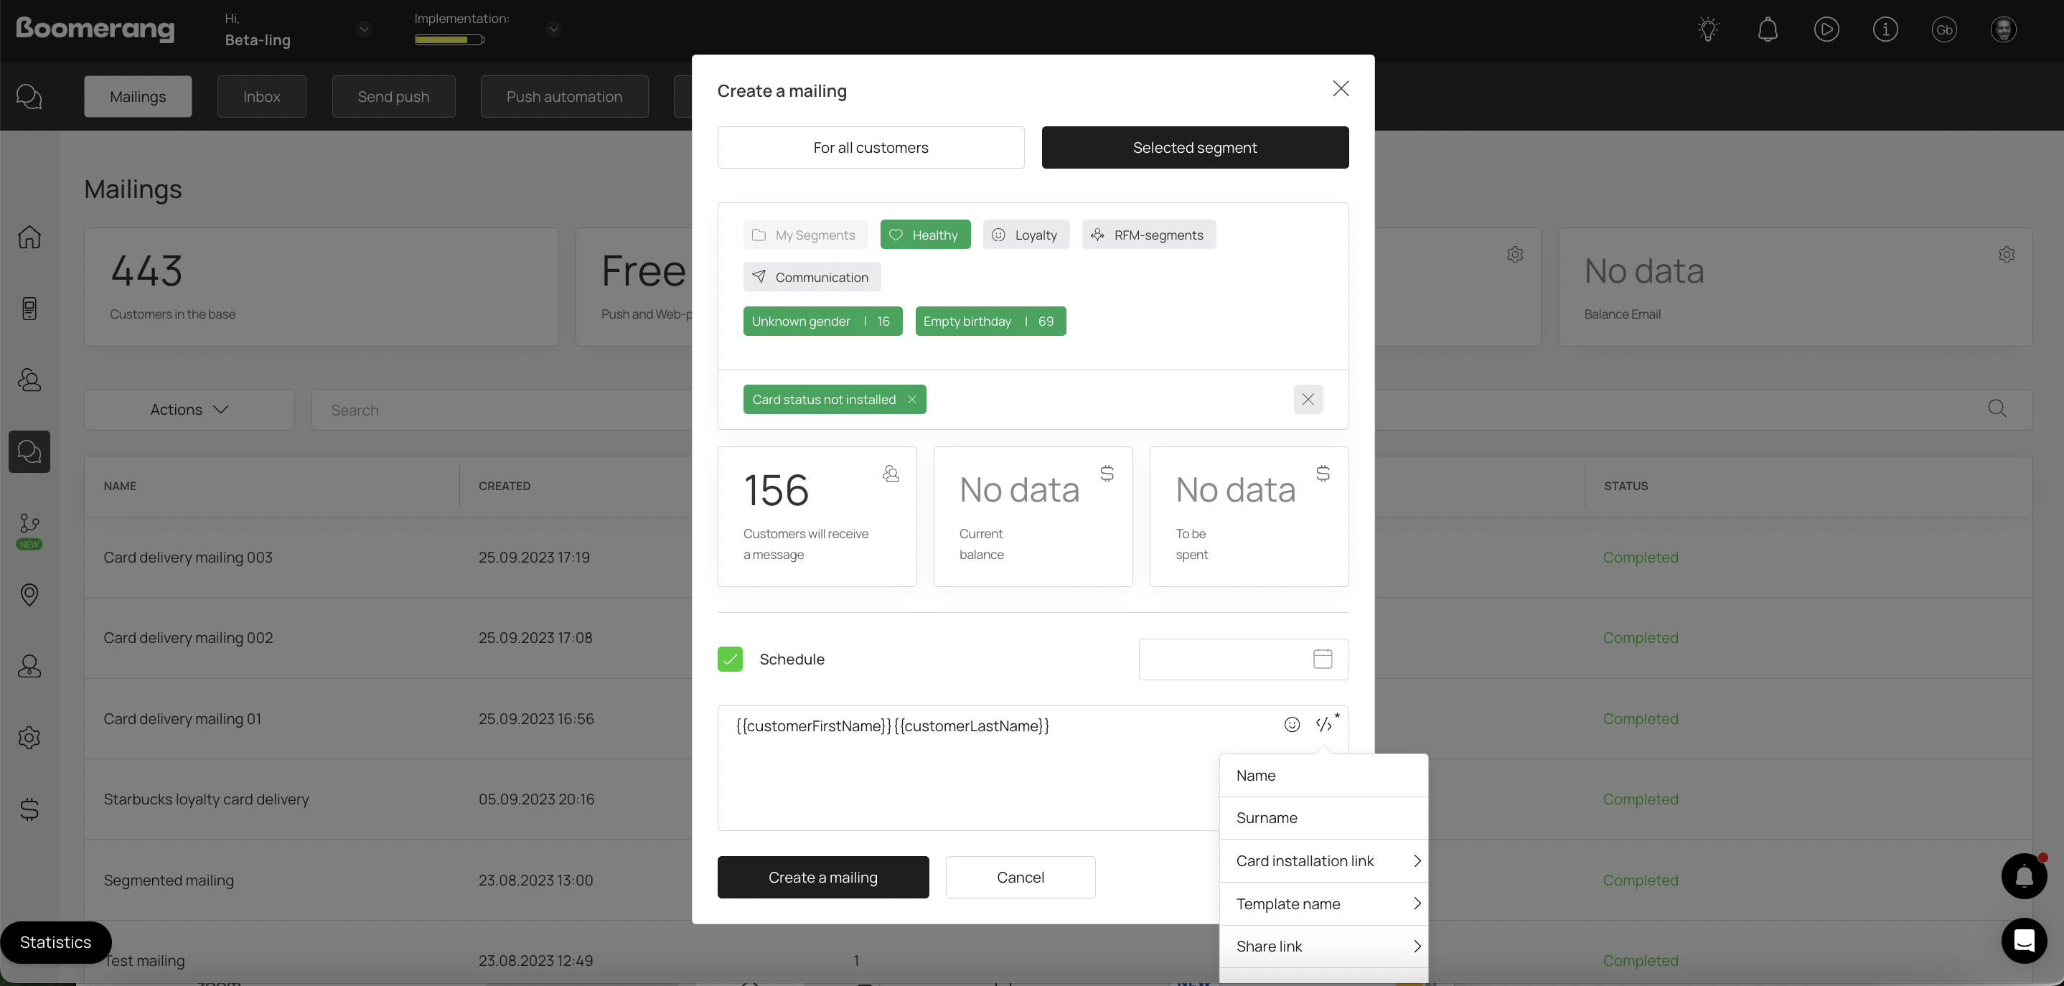Open the active mailings chat sidebar icon
2064x986 pixels.
pyautogui.click(x=29, y=452)
